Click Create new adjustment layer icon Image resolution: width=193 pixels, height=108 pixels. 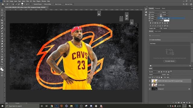tap(182, 103)
